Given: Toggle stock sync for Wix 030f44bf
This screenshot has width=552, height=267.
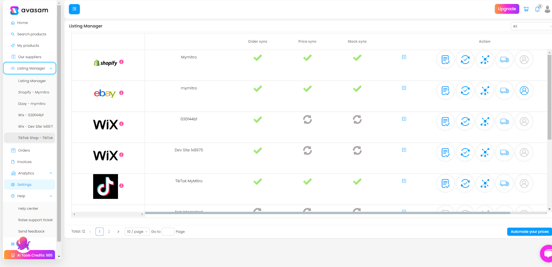Looking at the screenshot, I should coord(357,119).
